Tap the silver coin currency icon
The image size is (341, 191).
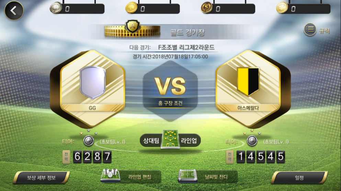pos(56,8)
